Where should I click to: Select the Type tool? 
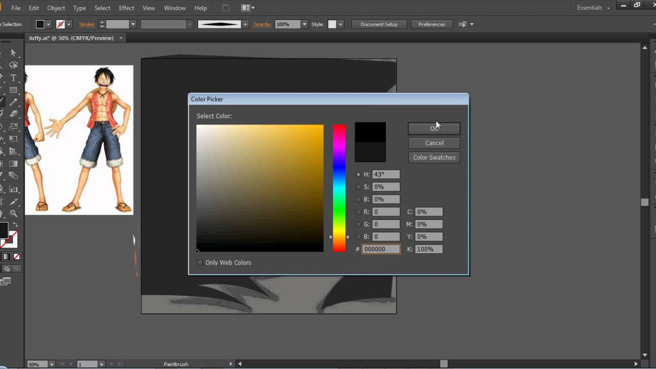[14, 78]
